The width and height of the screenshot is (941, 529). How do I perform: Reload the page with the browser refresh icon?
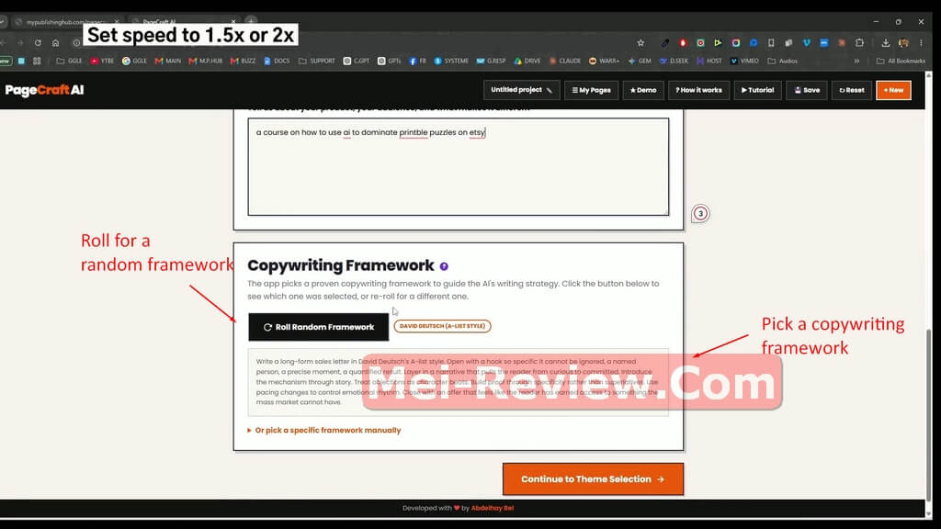(x=38, y=42)
